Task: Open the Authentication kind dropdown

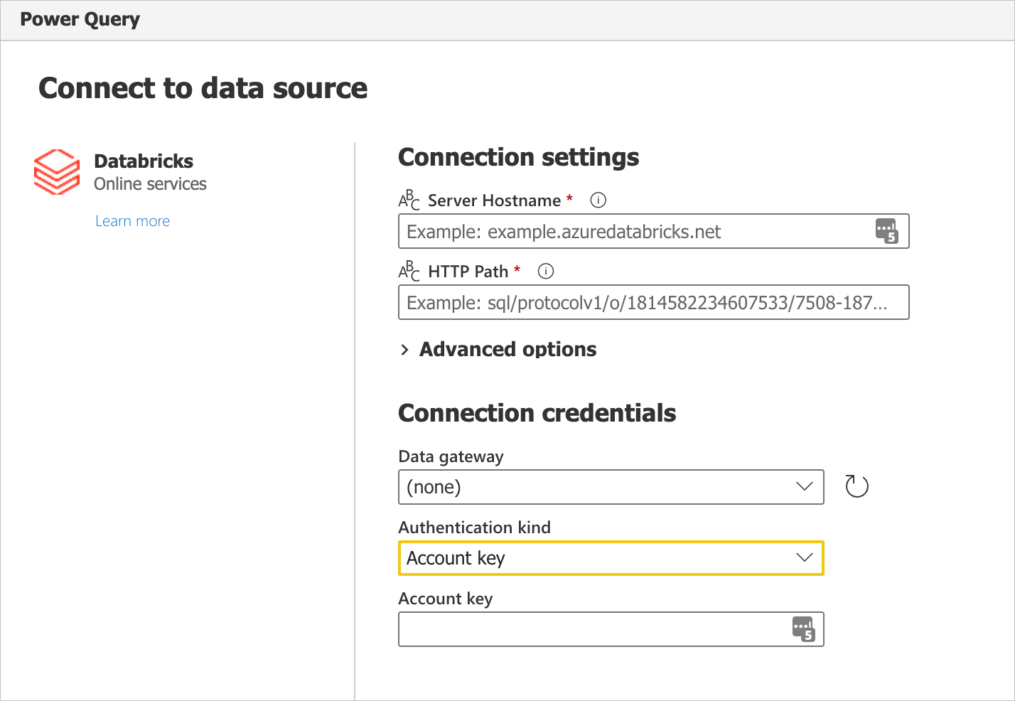Action: [x=611, y=558]
